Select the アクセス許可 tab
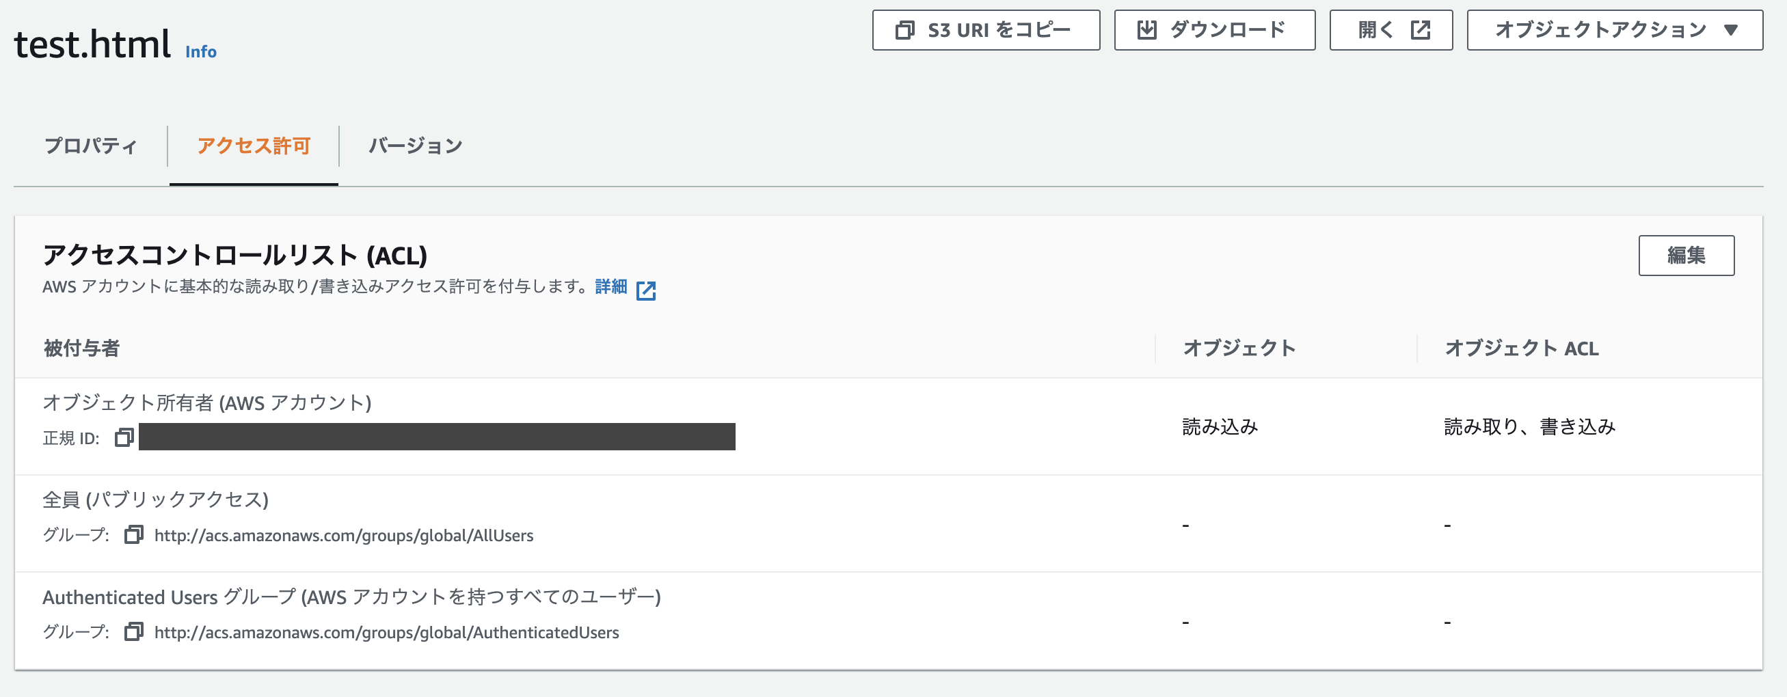This screenshot has width=1787, height=697. [x=253, y=146]
